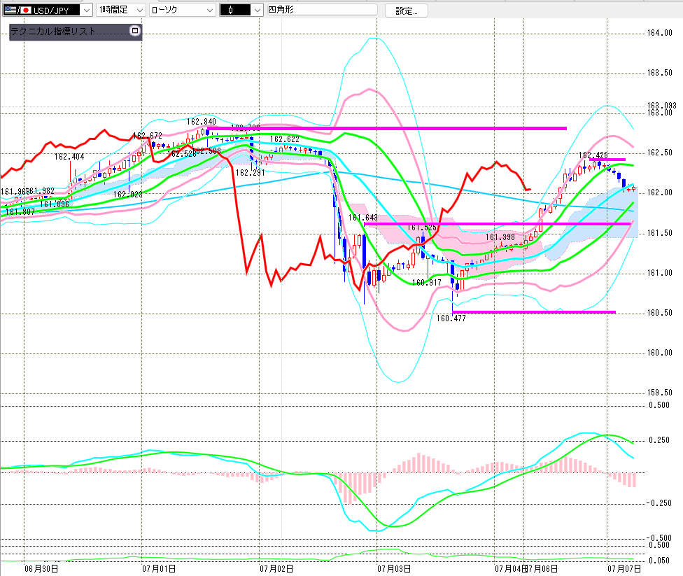Image resolution: width=683 pixels, height=576 pixels.
Task: Click the 06月30日 date label
Action: pyautogui.click(x=41, y=568)
